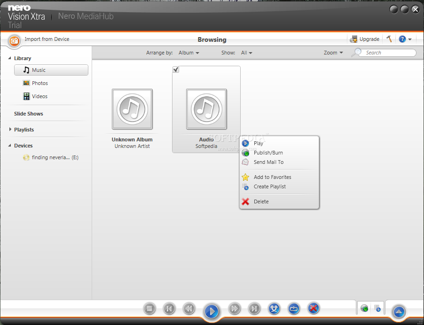Collapse the Library section

point(10,58)
